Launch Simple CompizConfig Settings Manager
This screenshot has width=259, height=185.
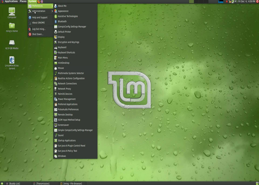pos(75,130)
